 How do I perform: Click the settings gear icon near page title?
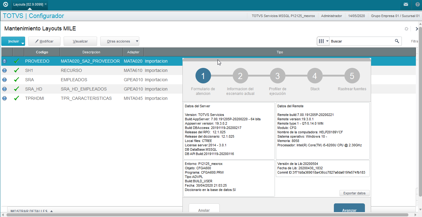tap(406, 29)
